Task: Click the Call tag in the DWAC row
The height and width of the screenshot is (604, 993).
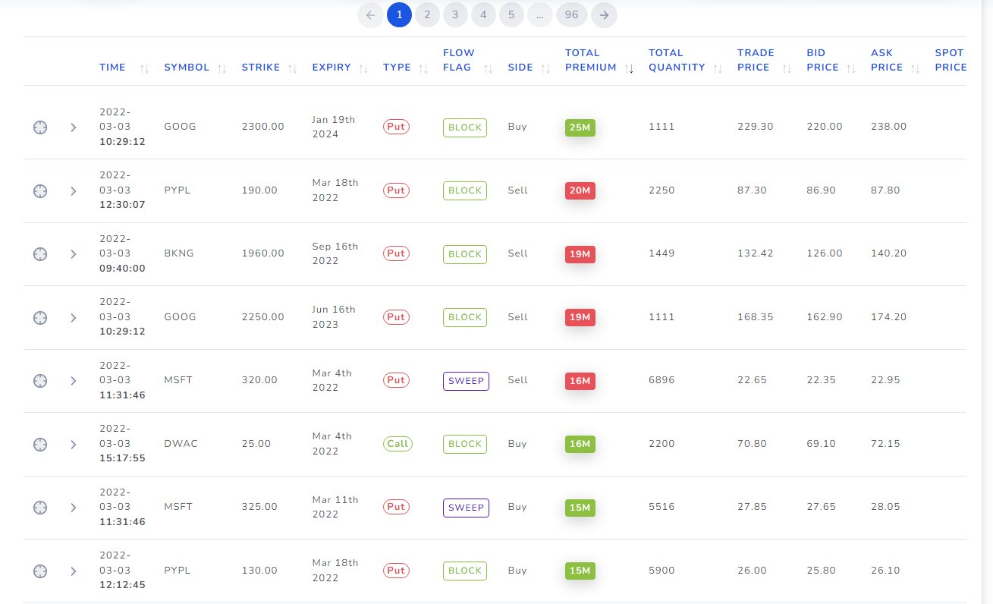Action: (398, 444)
